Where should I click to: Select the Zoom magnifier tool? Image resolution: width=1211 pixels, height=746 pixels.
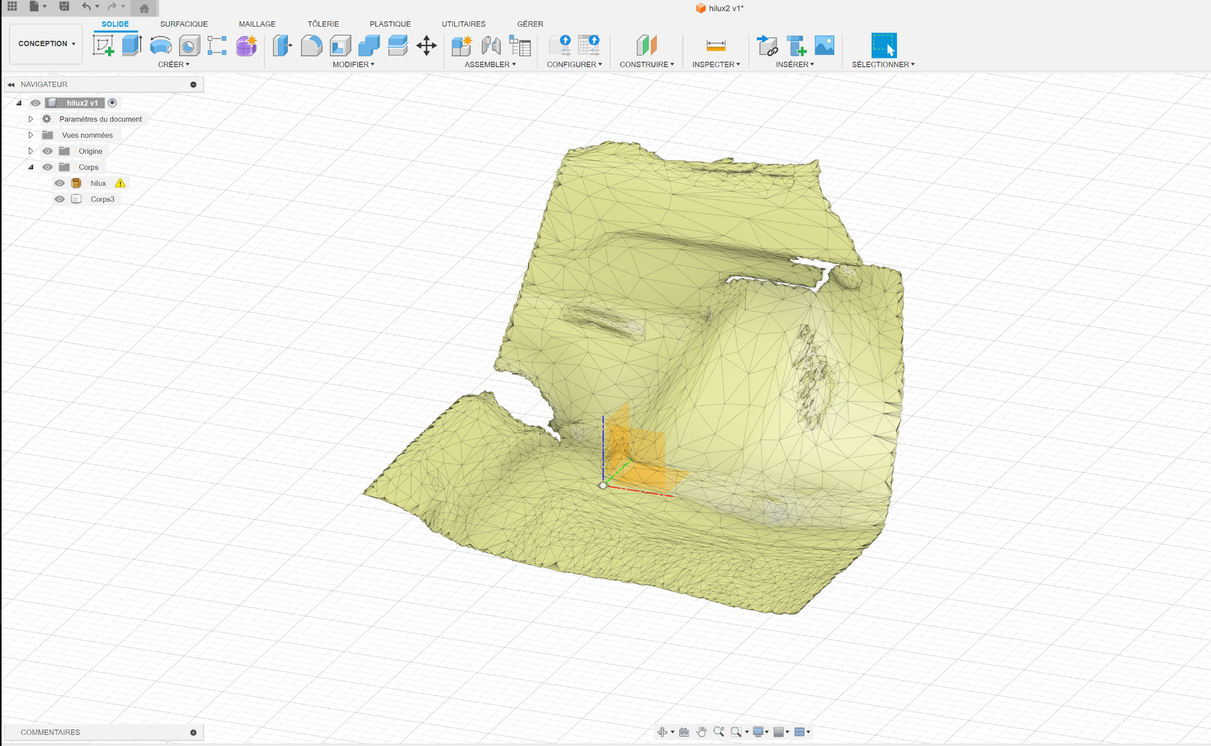718,732
